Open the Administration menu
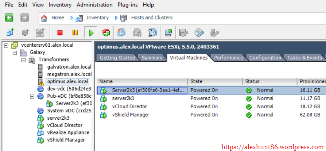326x151 pixels. pos(94,5)
